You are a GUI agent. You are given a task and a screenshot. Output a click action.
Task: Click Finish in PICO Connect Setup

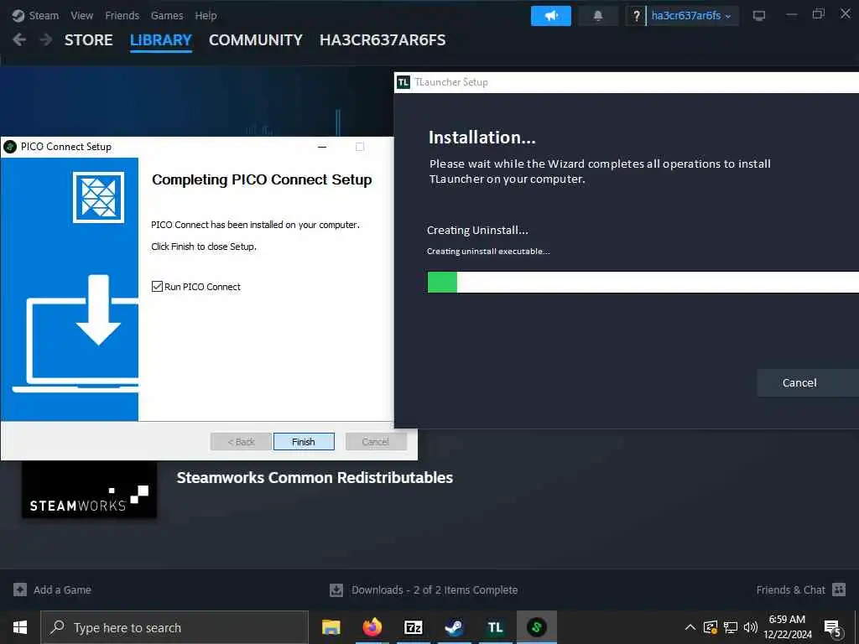(x=304, y=442)
